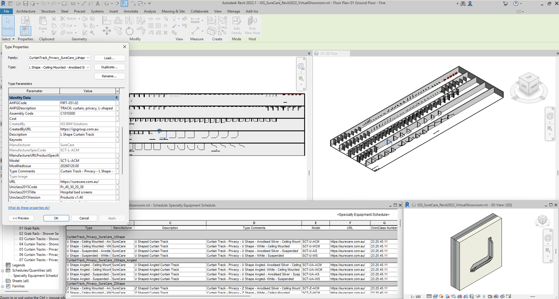Click the Type Properties parameter list scrollbar

122,151
